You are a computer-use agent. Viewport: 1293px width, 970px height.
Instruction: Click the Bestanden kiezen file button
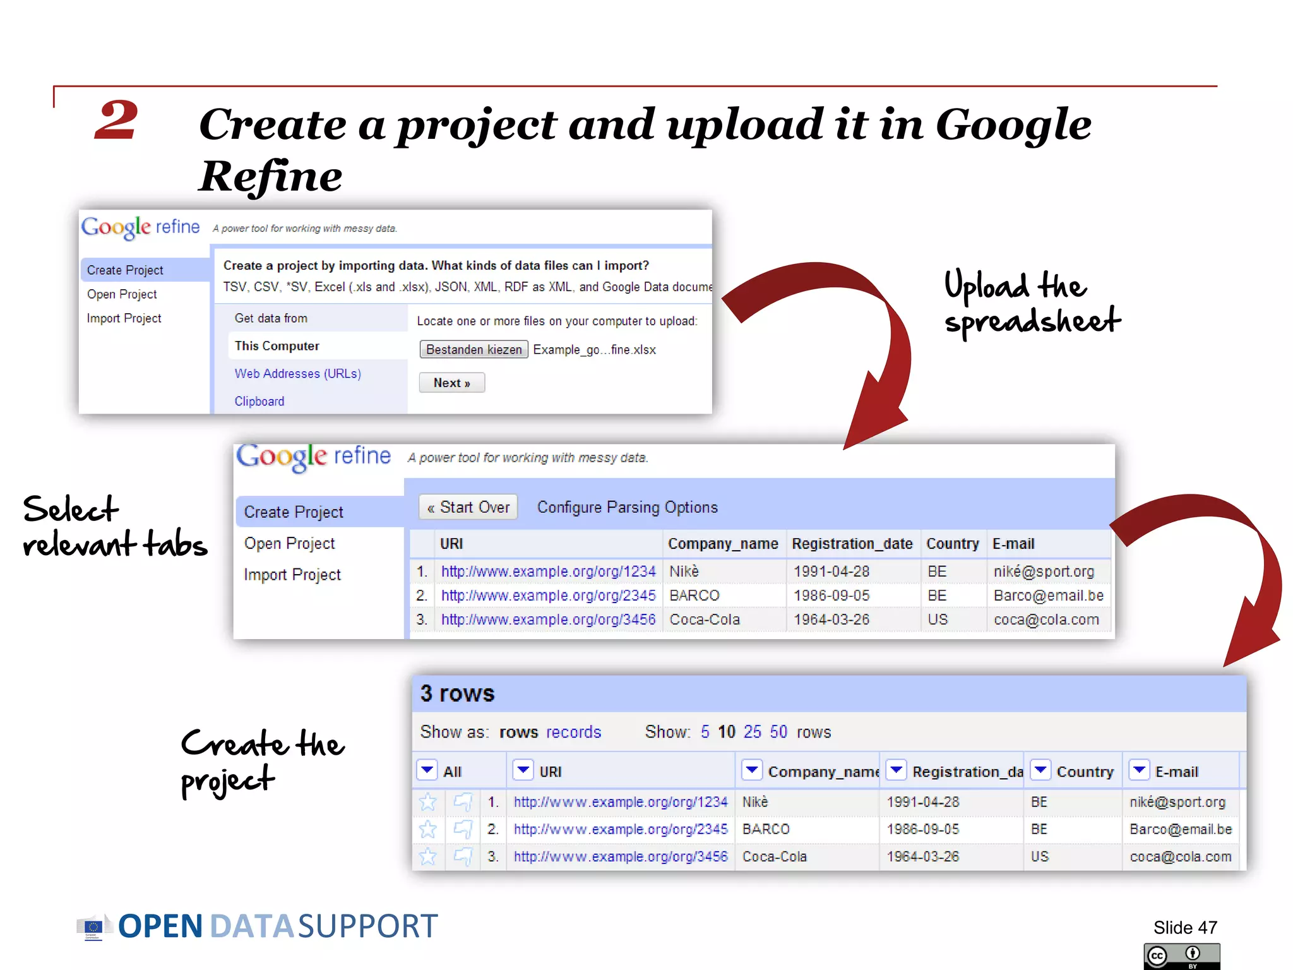(x=474, y=350)
